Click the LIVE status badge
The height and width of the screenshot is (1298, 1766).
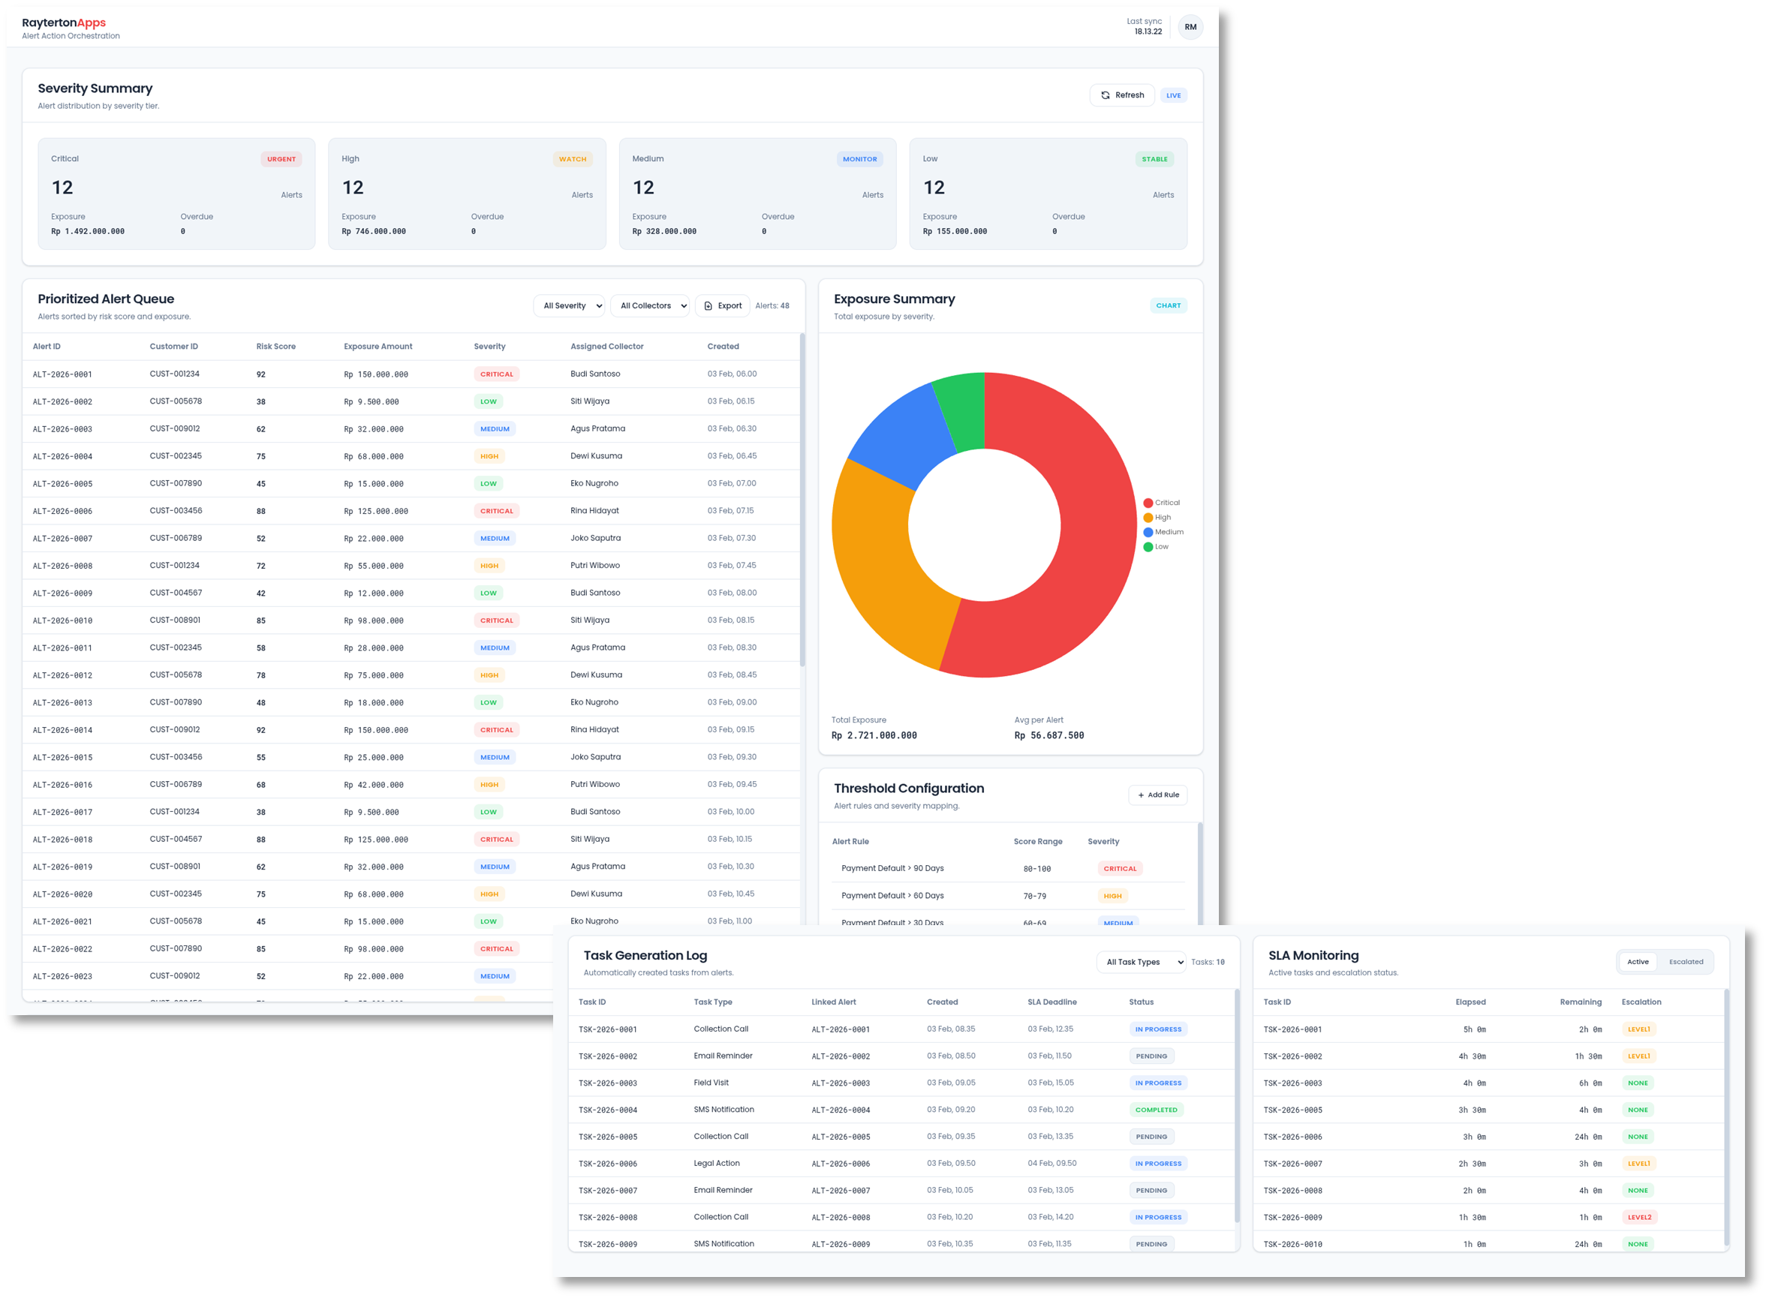click(1173, 95)
